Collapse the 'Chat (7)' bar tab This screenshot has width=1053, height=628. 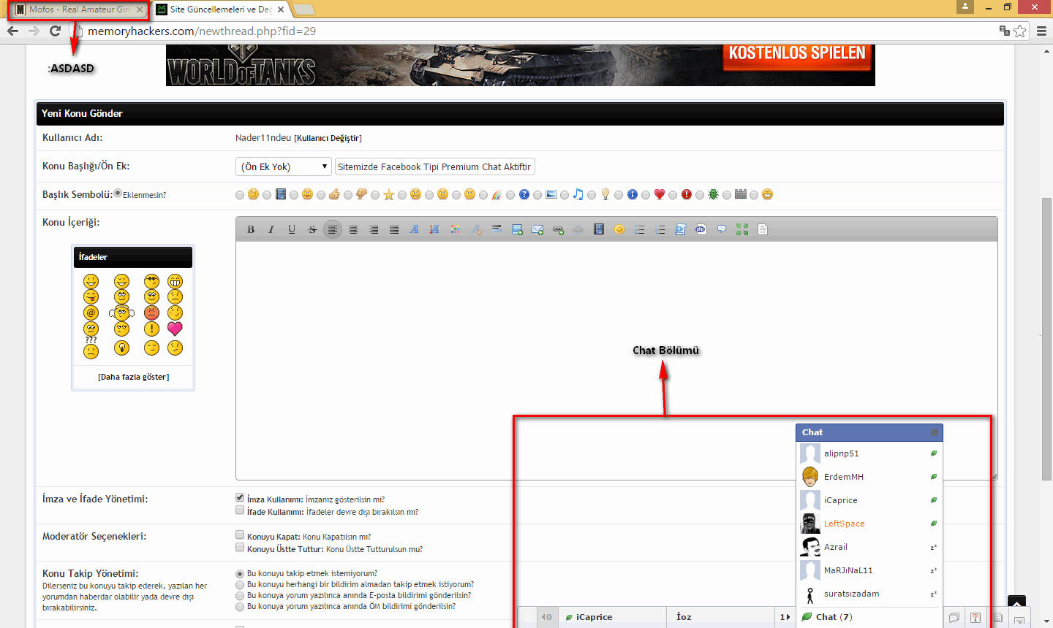(x=869, y=617)
